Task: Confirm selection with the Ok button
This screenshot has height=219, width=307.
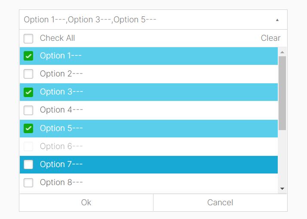Action: click(86, 203)
